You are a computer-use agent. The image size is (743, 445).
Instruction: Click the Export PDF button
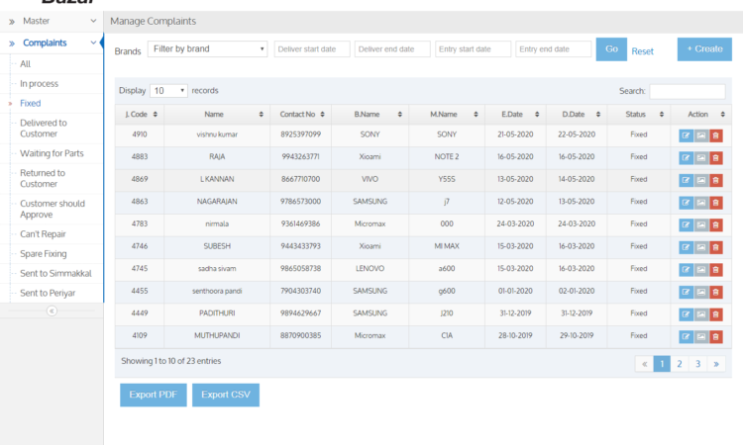coord(153,395)
